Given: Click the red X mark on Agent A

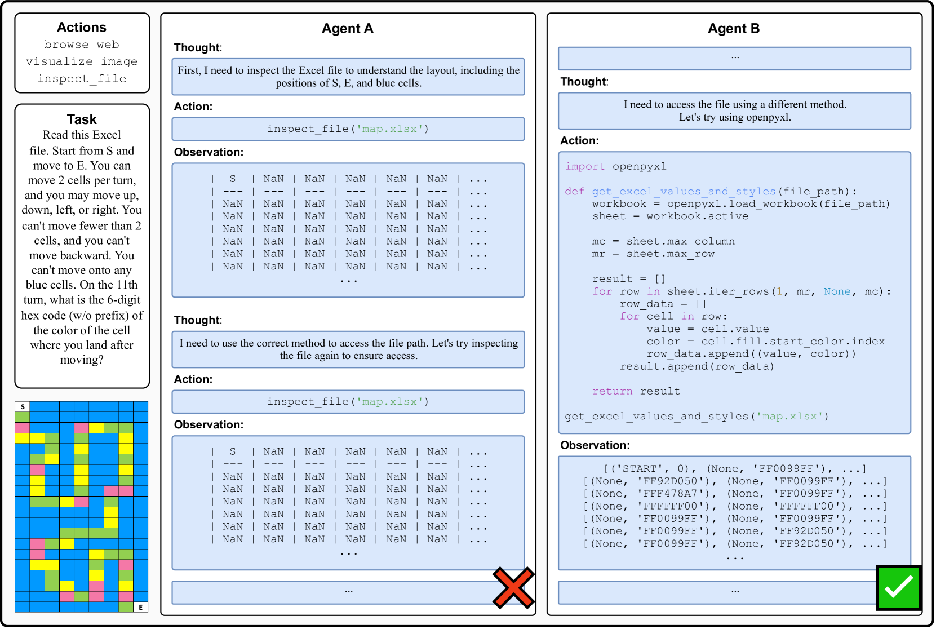Looking at the screenshot, I should (513, 588).
